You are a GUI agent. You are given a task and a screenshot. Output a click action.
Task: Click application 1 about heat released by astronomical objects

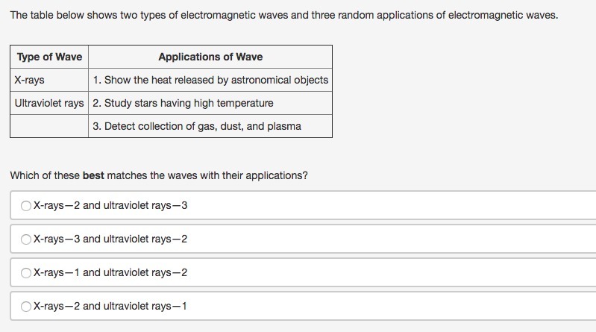click(x=210, y=80)
